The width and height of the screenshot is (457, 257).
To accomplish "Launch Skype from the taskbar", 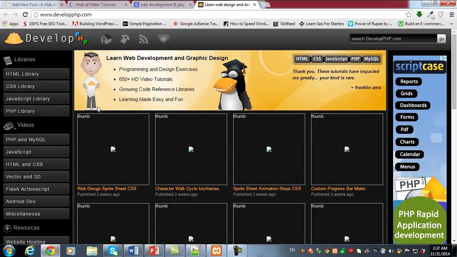I will pyautogui.click(x=113, y=251).
